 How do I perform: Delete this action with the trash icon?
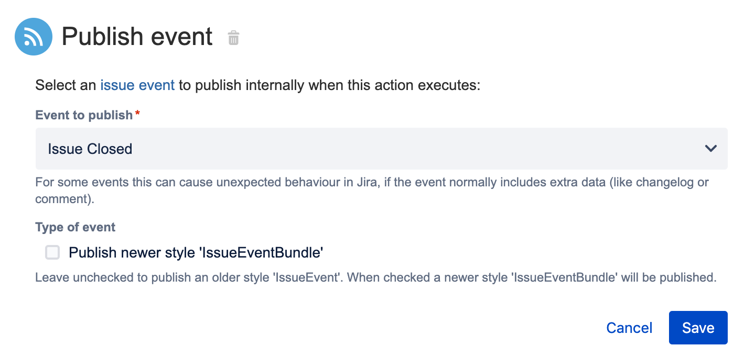233,38
